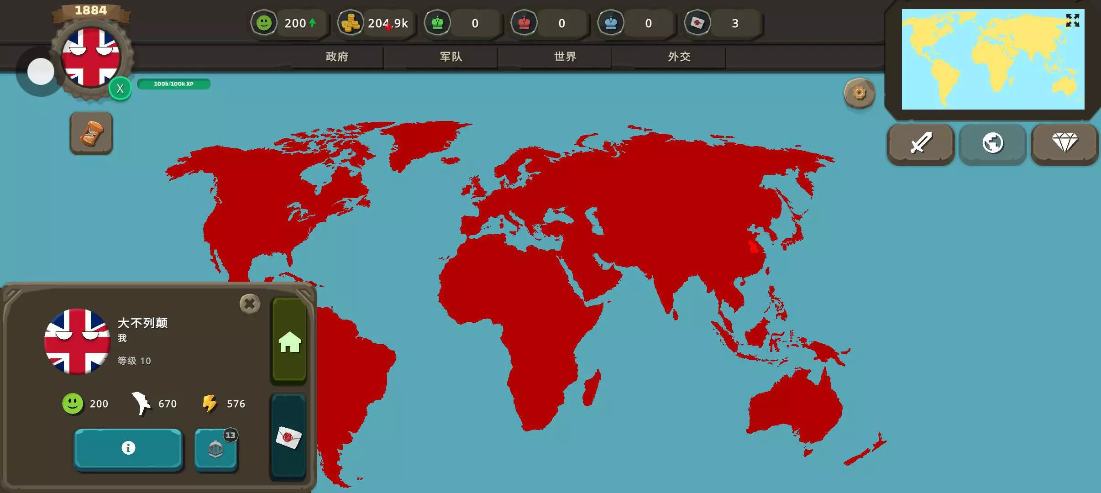Click the building icon with badge 13
Screen dimensions: 1101x493
pyautogui.click(x=215, y=449)
